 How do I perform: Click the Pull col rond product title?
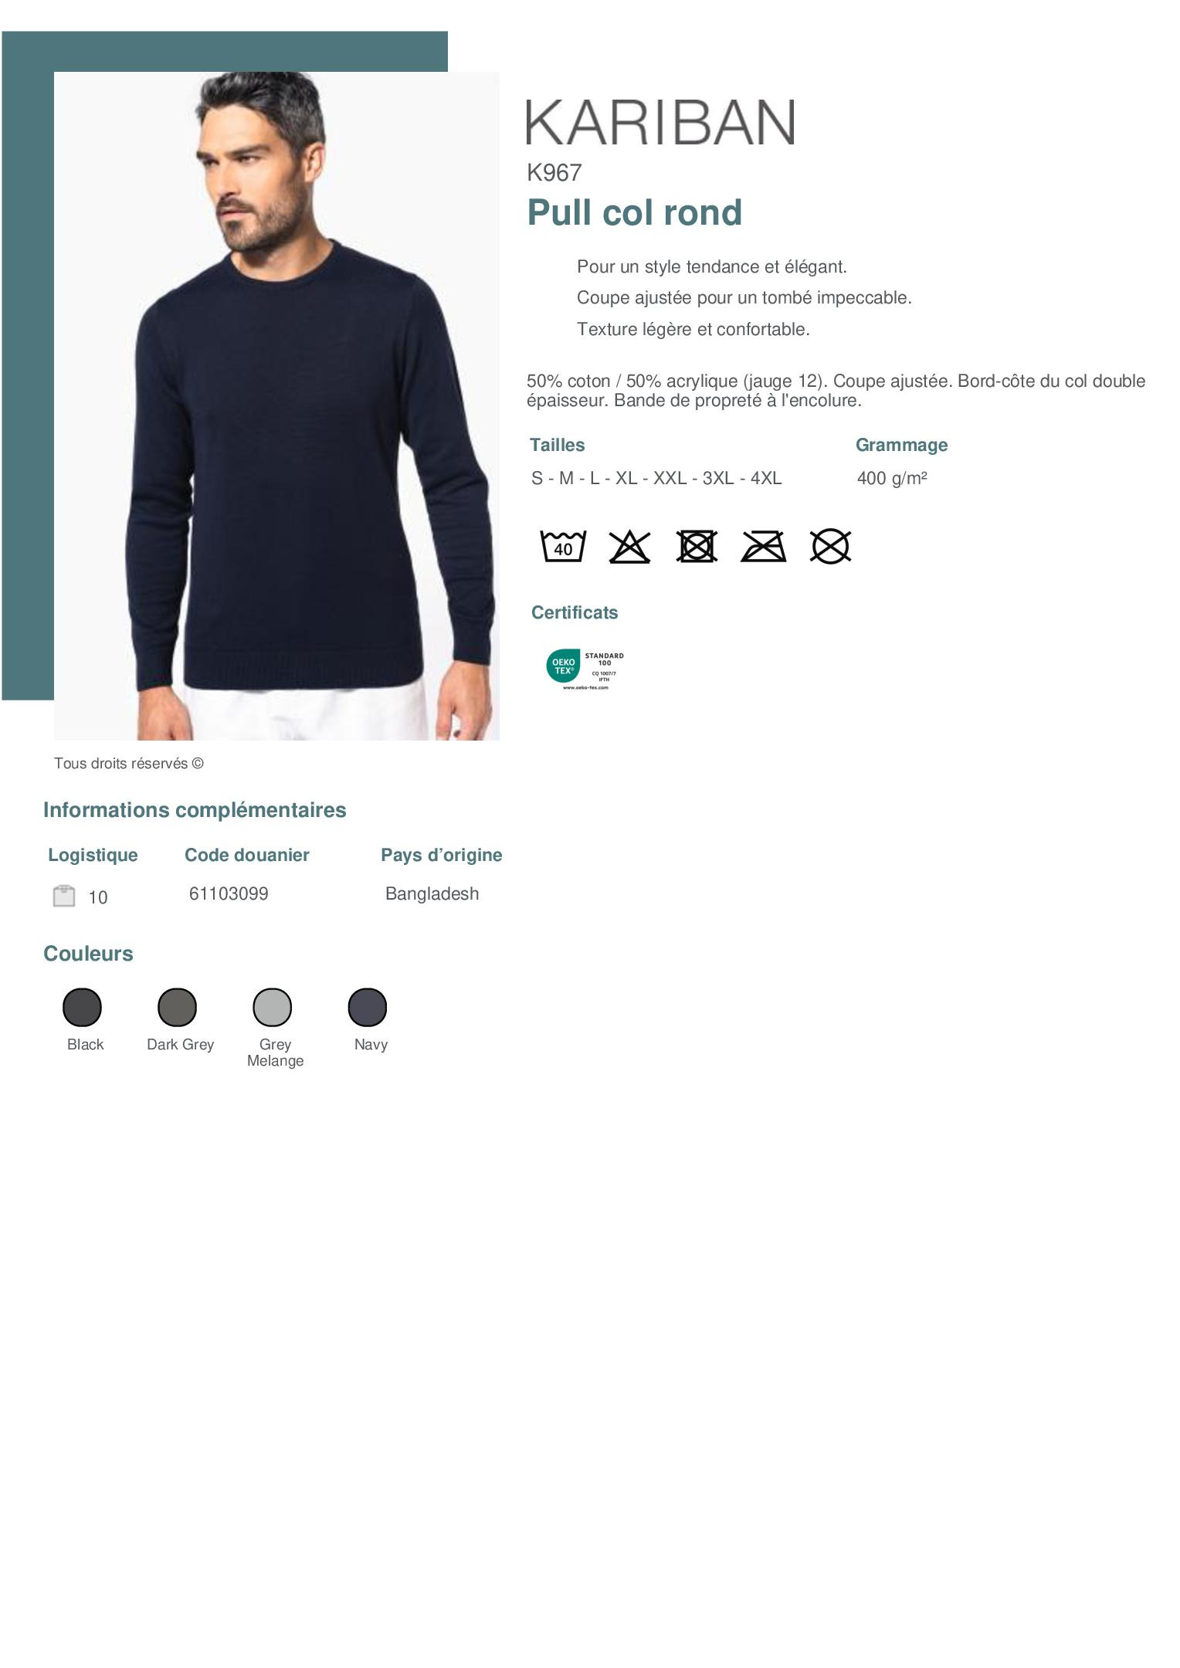click(634, 212)
